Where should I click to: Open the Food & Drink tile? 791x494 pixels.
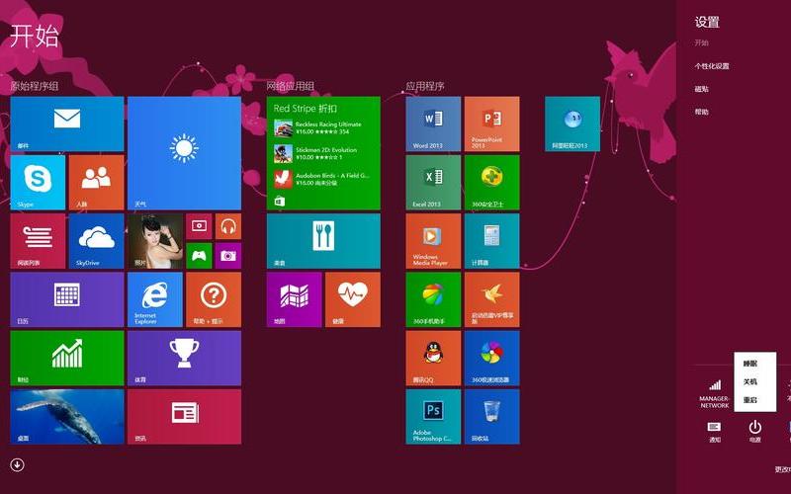[x=323, y=241]
